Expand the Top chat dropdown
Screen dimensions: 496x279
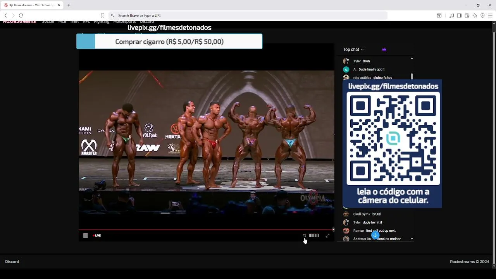click(353, 50)
